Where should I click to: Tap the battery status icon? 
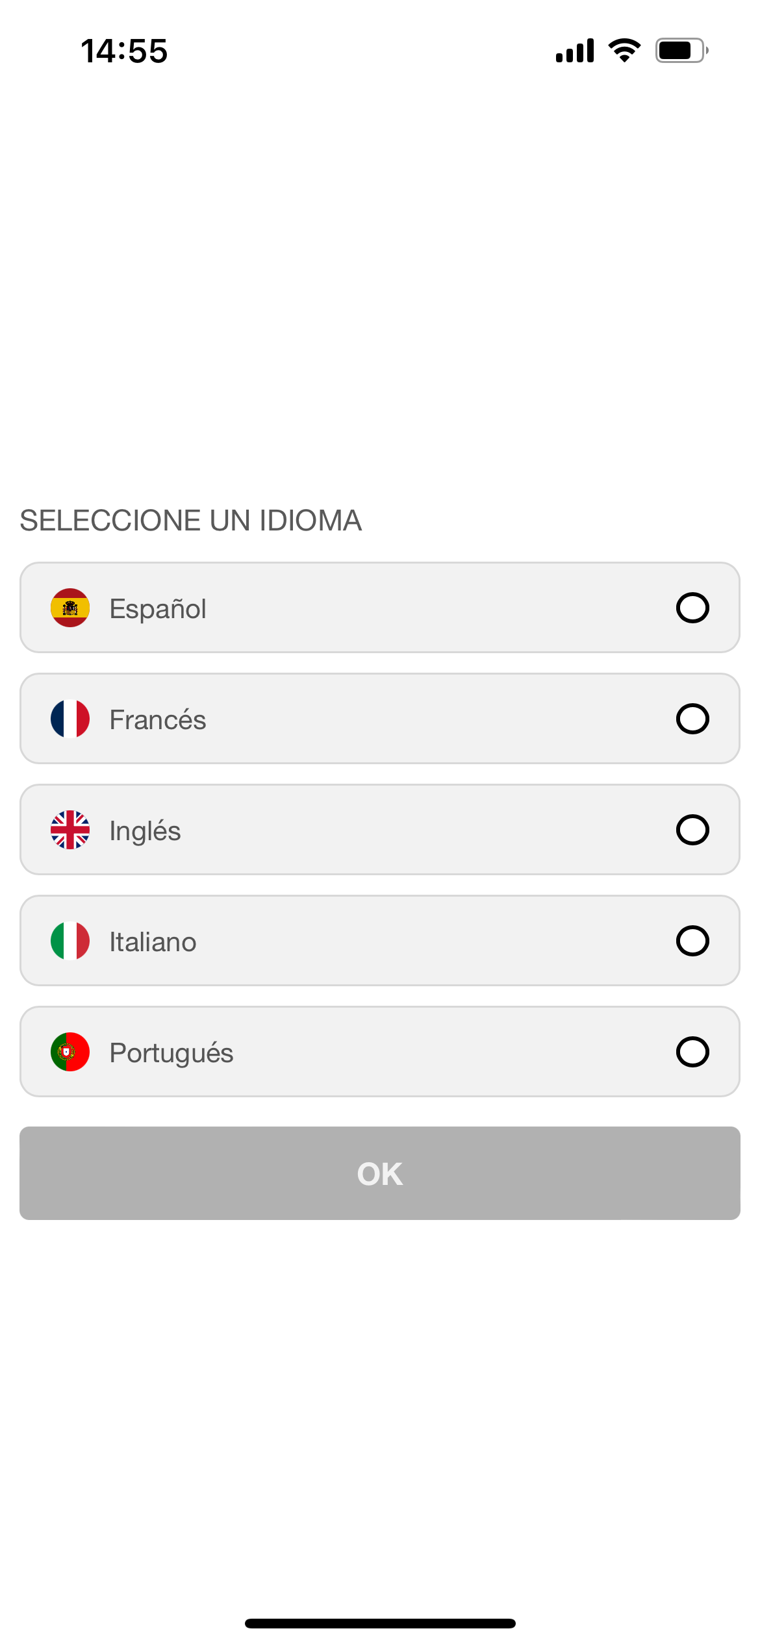(681, 50)
